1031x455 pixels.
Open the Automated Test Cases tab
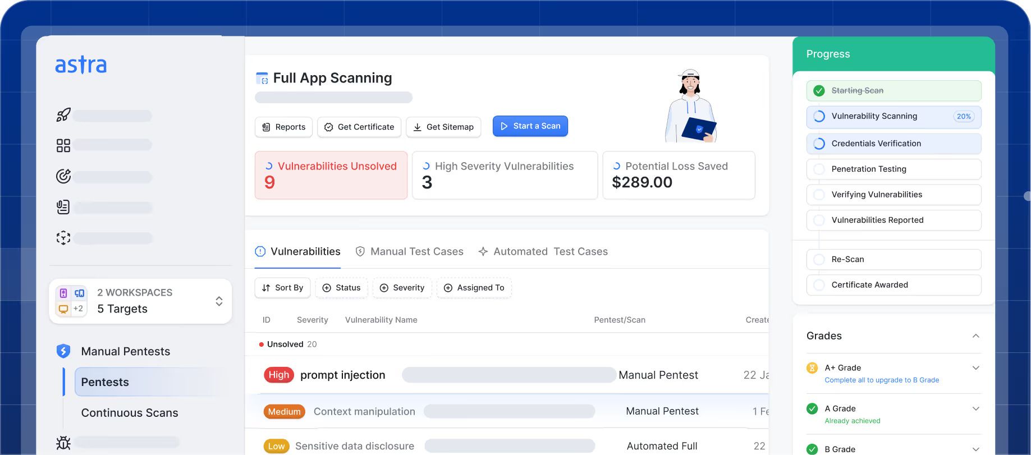click(x=543, y=251)
